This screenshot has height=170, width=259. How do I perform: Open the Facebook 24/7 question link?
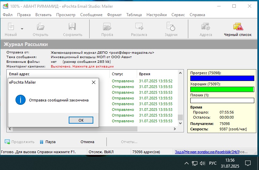click(x=207, y=152)
